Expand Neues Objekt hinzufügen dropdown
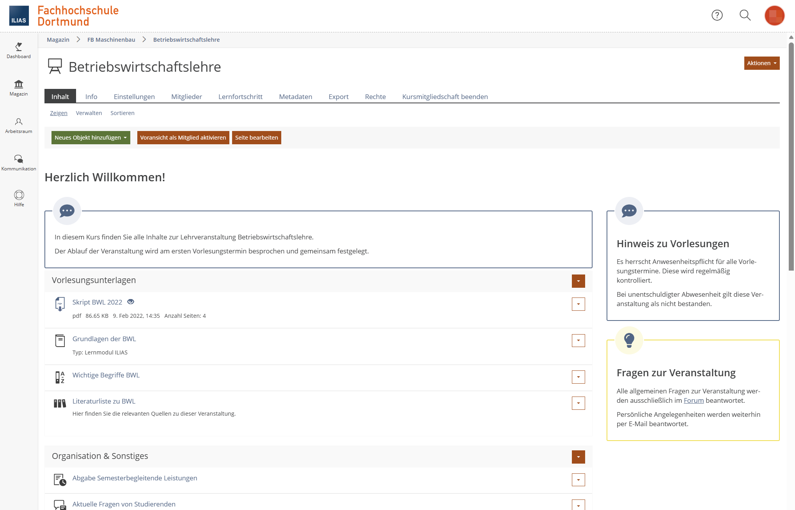This screenshot has width=795, height=510. point(91,138)
